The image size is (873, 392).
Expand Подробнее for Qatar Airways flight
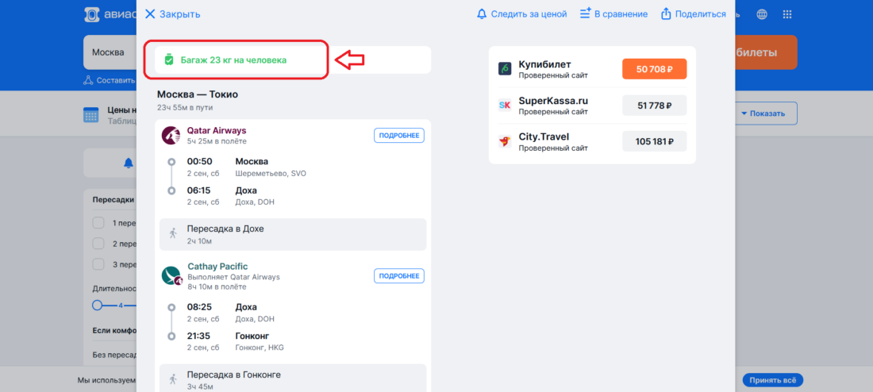398,136
